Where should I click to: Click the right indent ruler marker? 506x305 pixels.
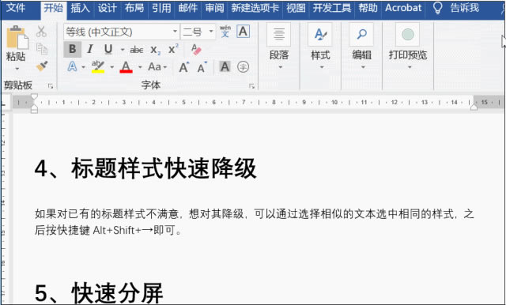(x=474, y=107)
